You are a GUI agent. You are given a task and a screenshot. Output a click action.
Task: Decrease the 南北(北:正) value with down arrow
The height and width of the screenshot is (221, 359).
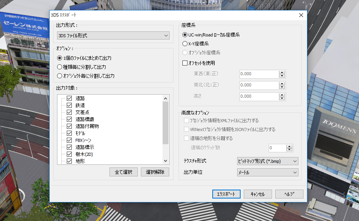pos(282,87)
